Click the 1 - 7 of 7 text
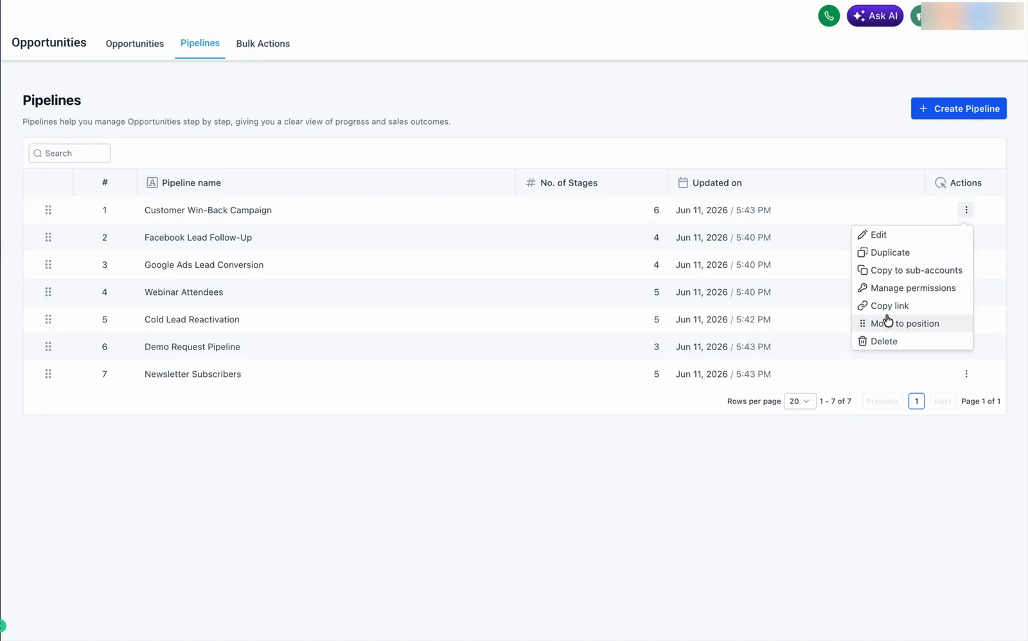Screen dimensions: 1028x641 tap(835, 401)
